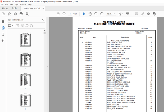Click 'CAB ASSY 24V CCS' description
The height and width of the screenshot is (112, 164).
coord(114,44)
